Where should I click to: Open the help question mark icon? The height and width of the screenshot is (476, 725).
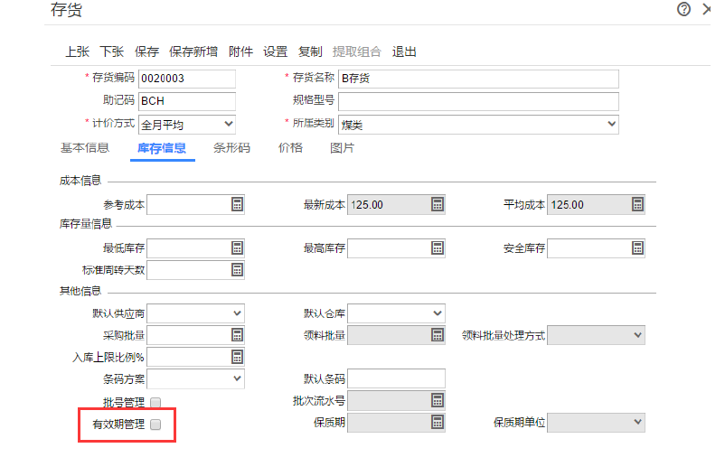tap(683, 9)
